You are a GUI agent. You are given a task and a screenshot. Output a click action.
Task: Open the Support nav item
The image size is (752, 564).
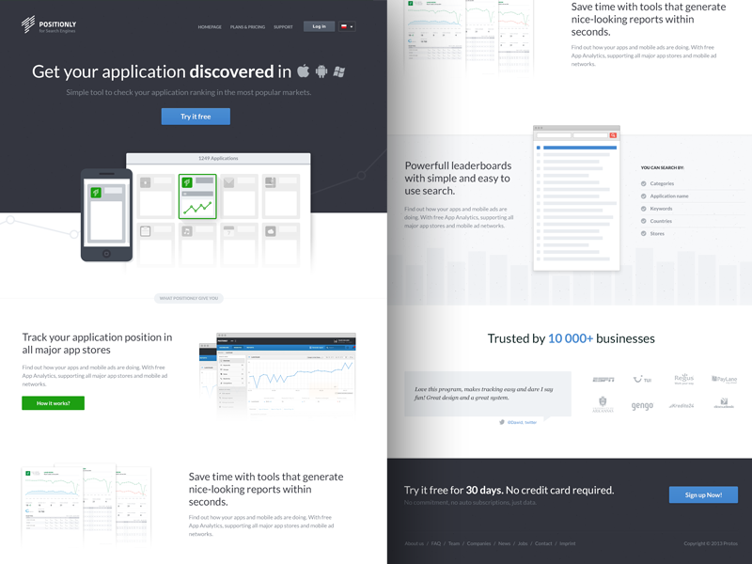click(x=283, y=27)
